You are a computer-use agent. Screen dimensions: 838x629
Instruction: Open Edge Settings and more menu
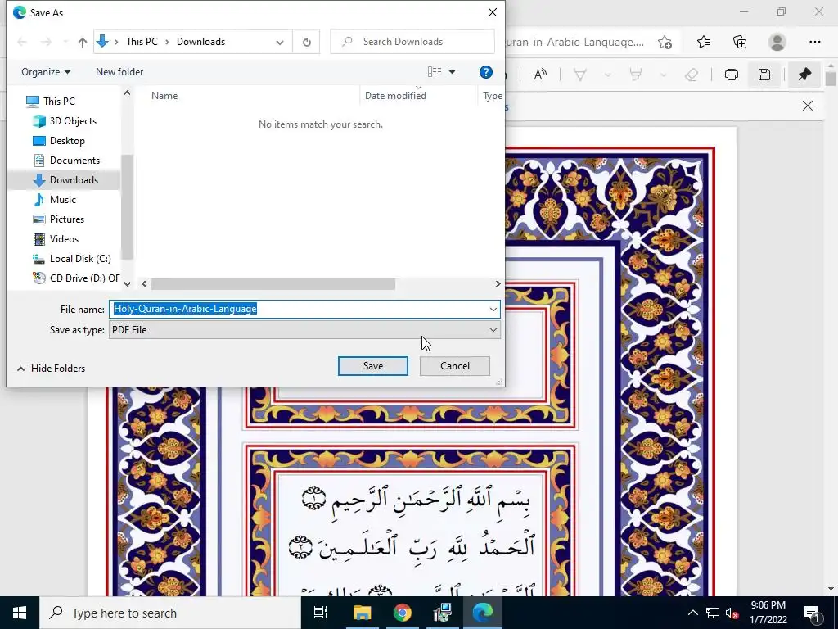tap(814, 42)
